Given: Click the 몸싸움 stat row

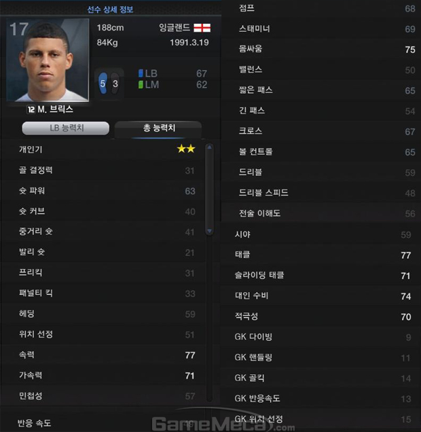Looking at the screenshot, I should (x=321, y=50).
